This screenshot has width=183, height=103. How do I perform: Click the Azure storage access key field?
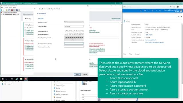point(74,47)
